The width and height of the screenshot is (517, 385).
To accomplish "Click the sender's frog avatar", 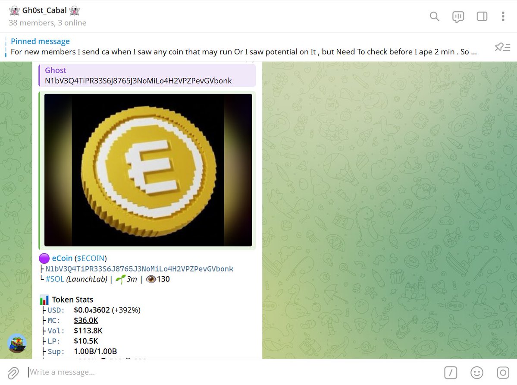I will (17, 343).
